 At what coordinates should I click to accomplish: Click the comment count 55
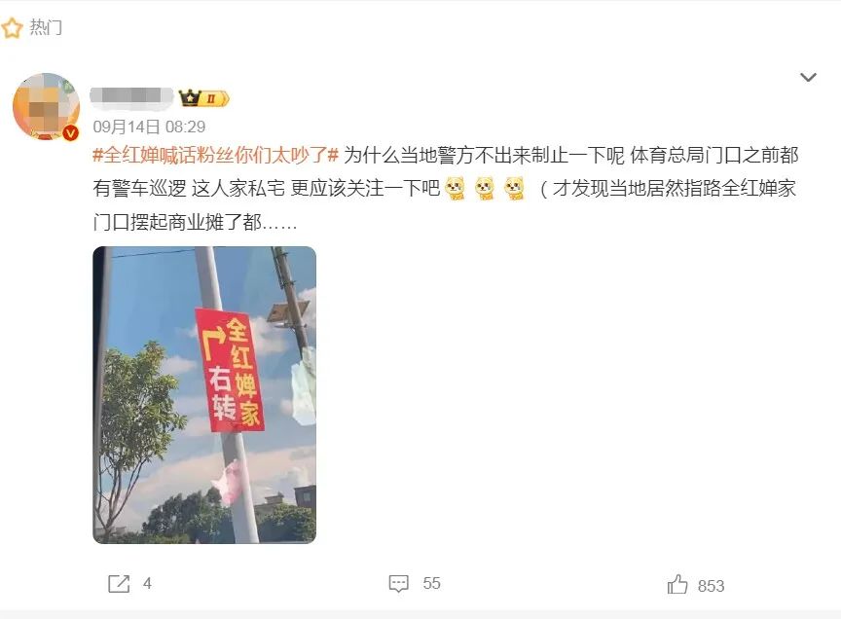tap(432, 584)
